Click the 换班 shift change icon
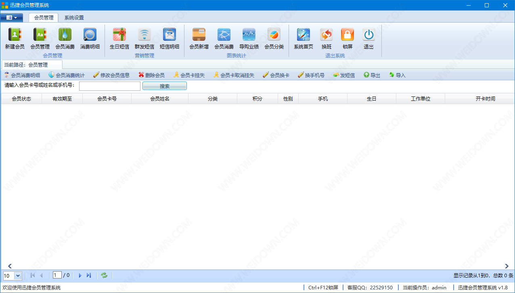 327,39
